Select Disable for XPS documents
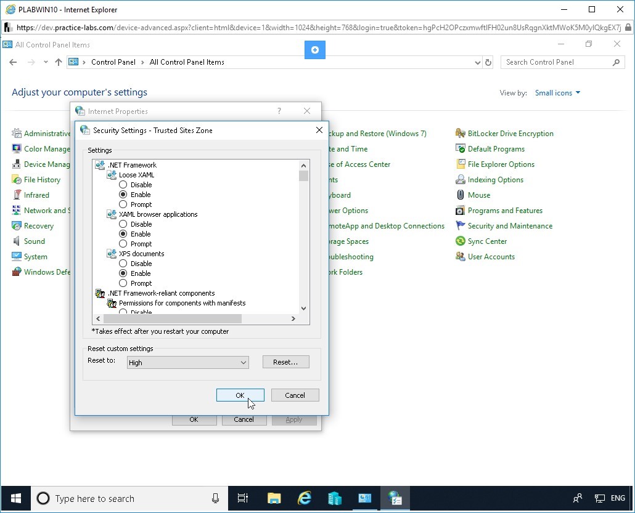This screenshot has height=513, width=635. (123, 264)
